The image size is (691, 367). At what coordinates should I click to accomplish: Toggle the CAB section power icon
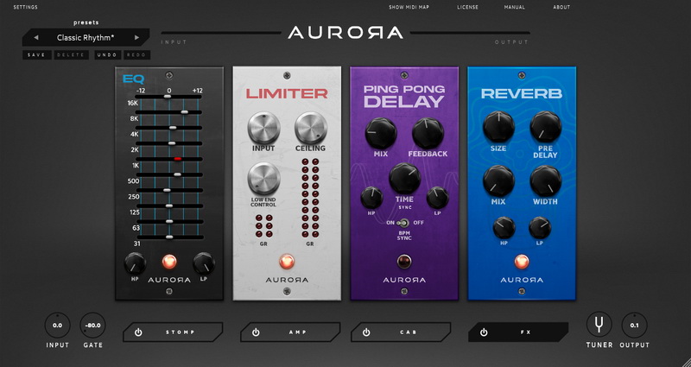pos(366,332)
